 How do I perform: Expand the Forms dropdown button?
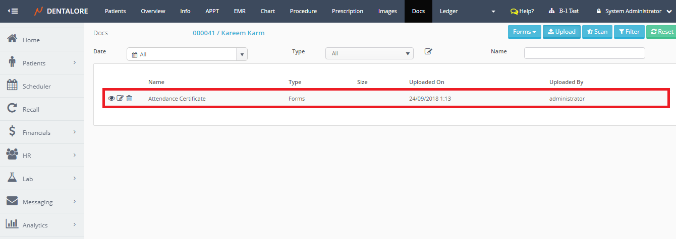(x=524, y=32)
